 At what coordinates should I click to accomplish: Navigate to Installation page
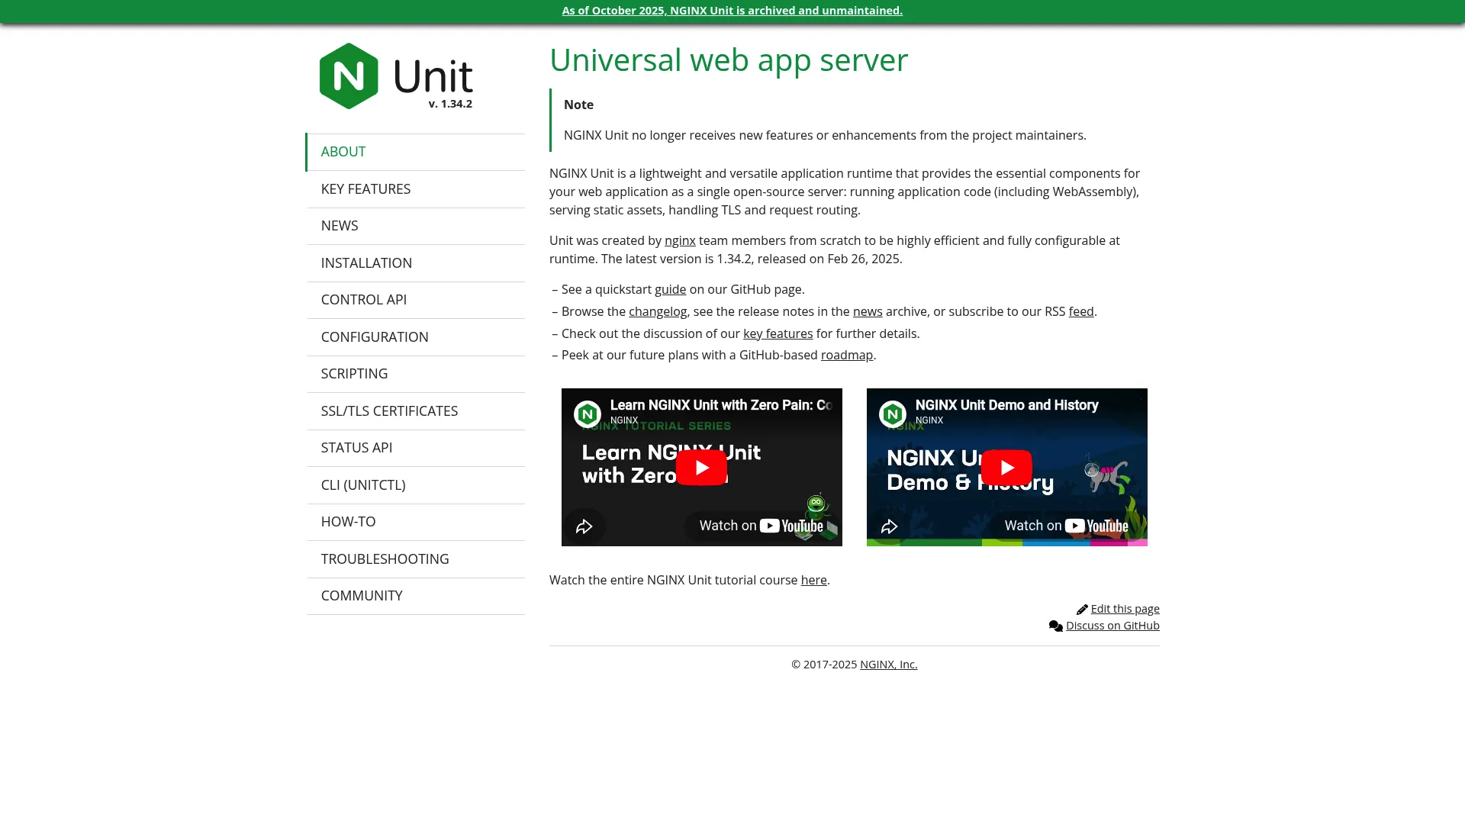(416, 263)
